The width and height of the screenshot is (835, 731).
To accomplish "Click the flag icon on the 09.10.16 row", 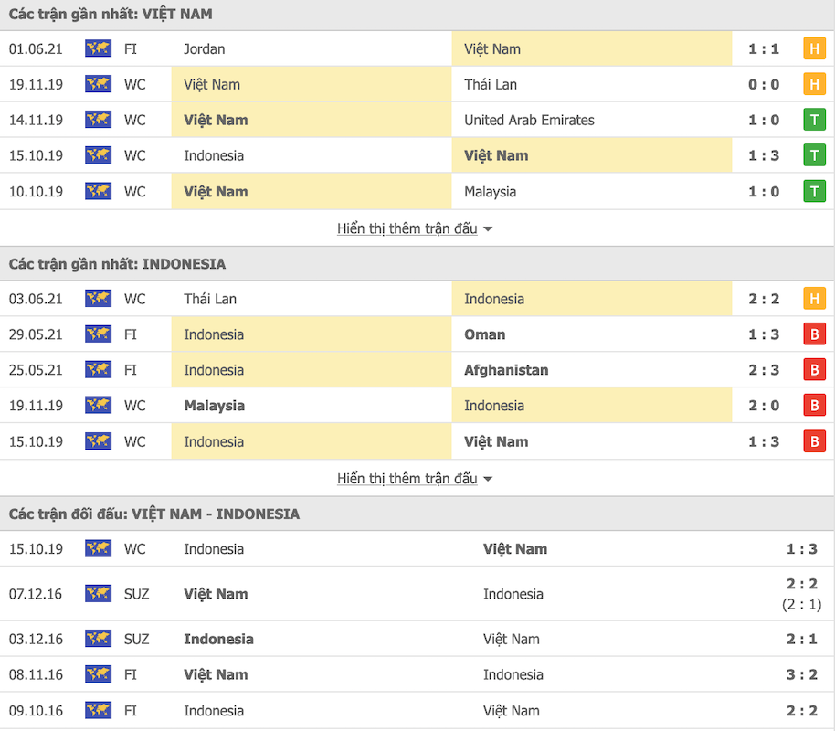I will (98, 710).
